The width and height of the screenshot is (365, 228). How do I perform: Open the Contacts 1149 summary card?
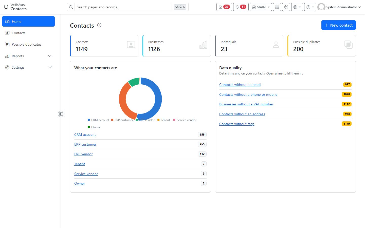tap(104, 46)
